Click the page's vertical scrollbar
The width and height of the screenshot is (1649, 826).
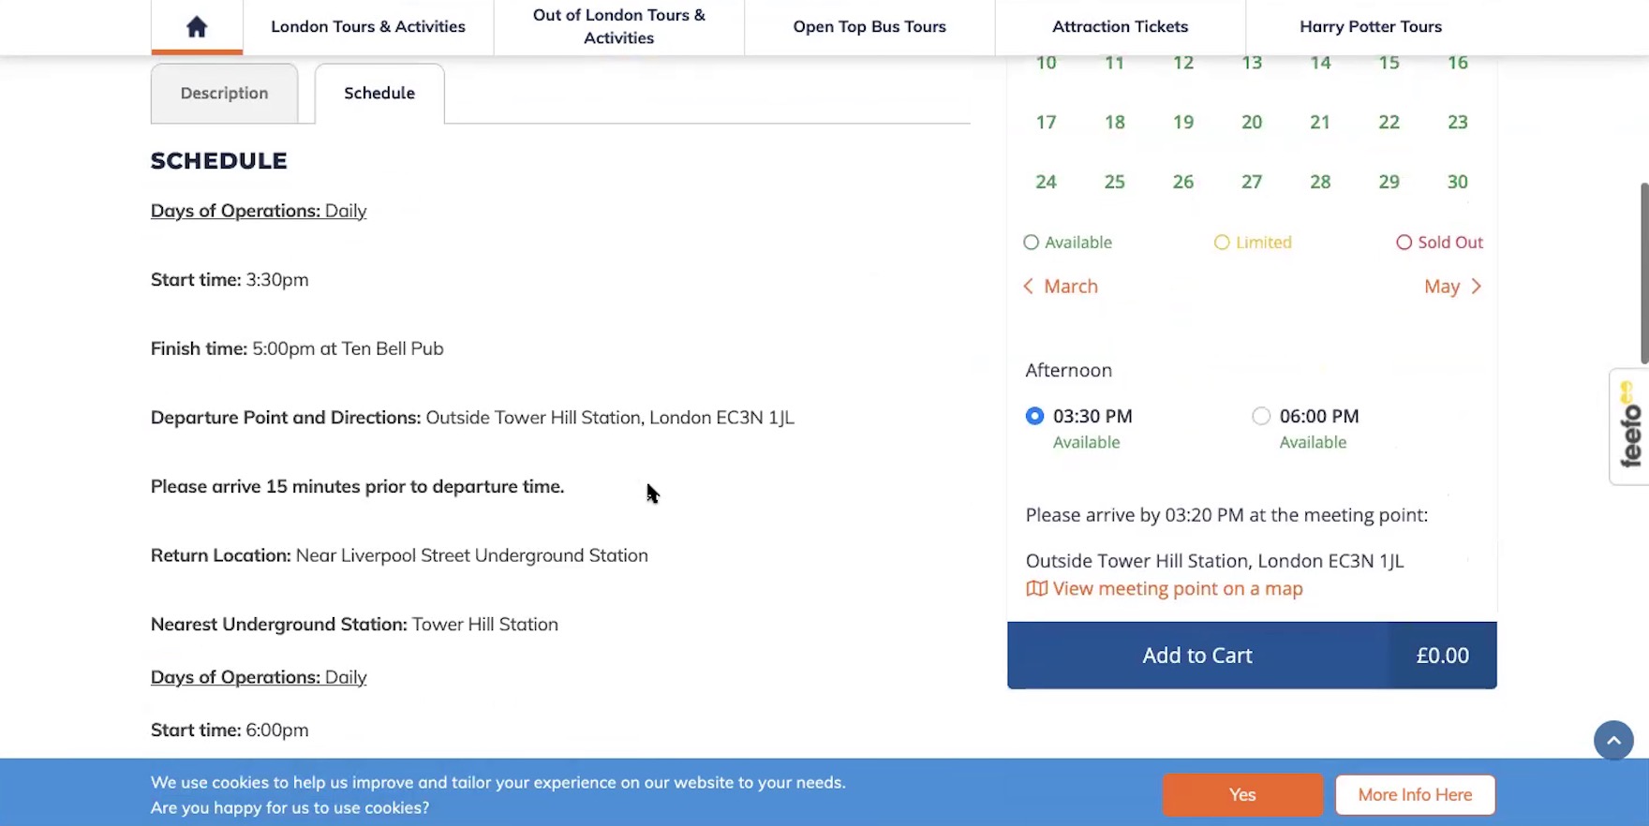(1643, 272)
